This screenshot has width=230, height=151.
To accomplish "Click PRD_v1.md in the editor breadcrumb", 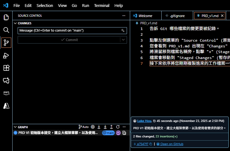I will coord(149,23).
